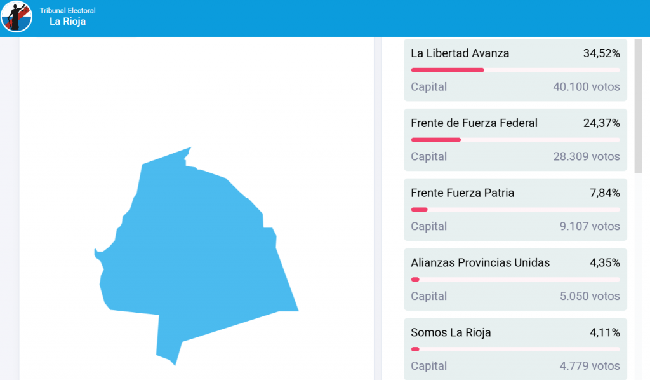The height and width of the screenshot is (380, 650).
Task: Click Frente de Fuerza Federal's progress bar
Action: click(515, 140)
